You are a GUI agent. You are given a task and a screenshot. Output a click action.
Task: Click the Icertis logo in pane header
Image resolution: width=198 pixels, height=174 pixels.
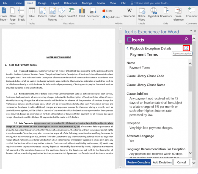136,40
